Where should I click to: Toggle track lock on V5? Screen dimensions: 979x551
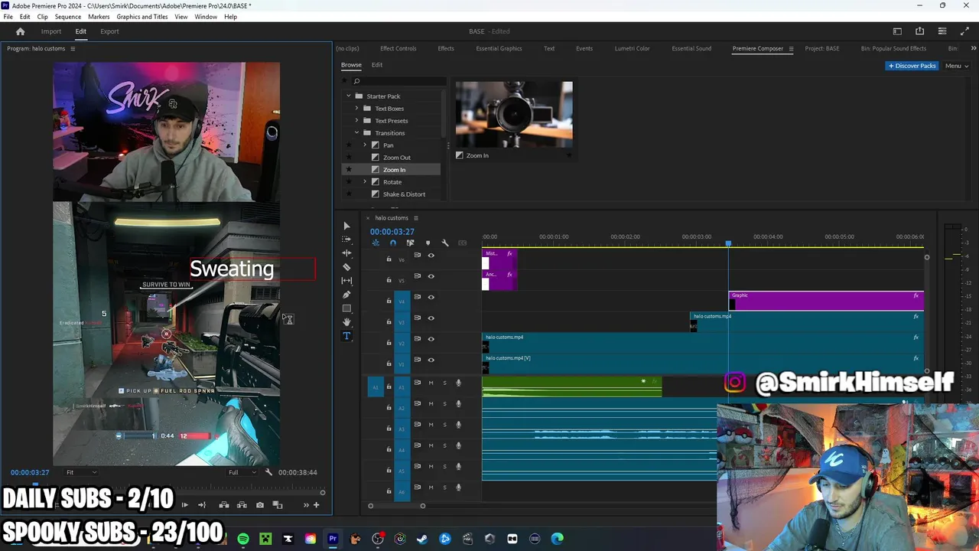click(x=389, y=280)
